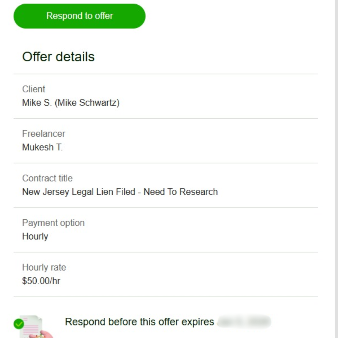Click the Payment option field label
Viewport: 338px width, 338px height.
(x=53, y=223)
